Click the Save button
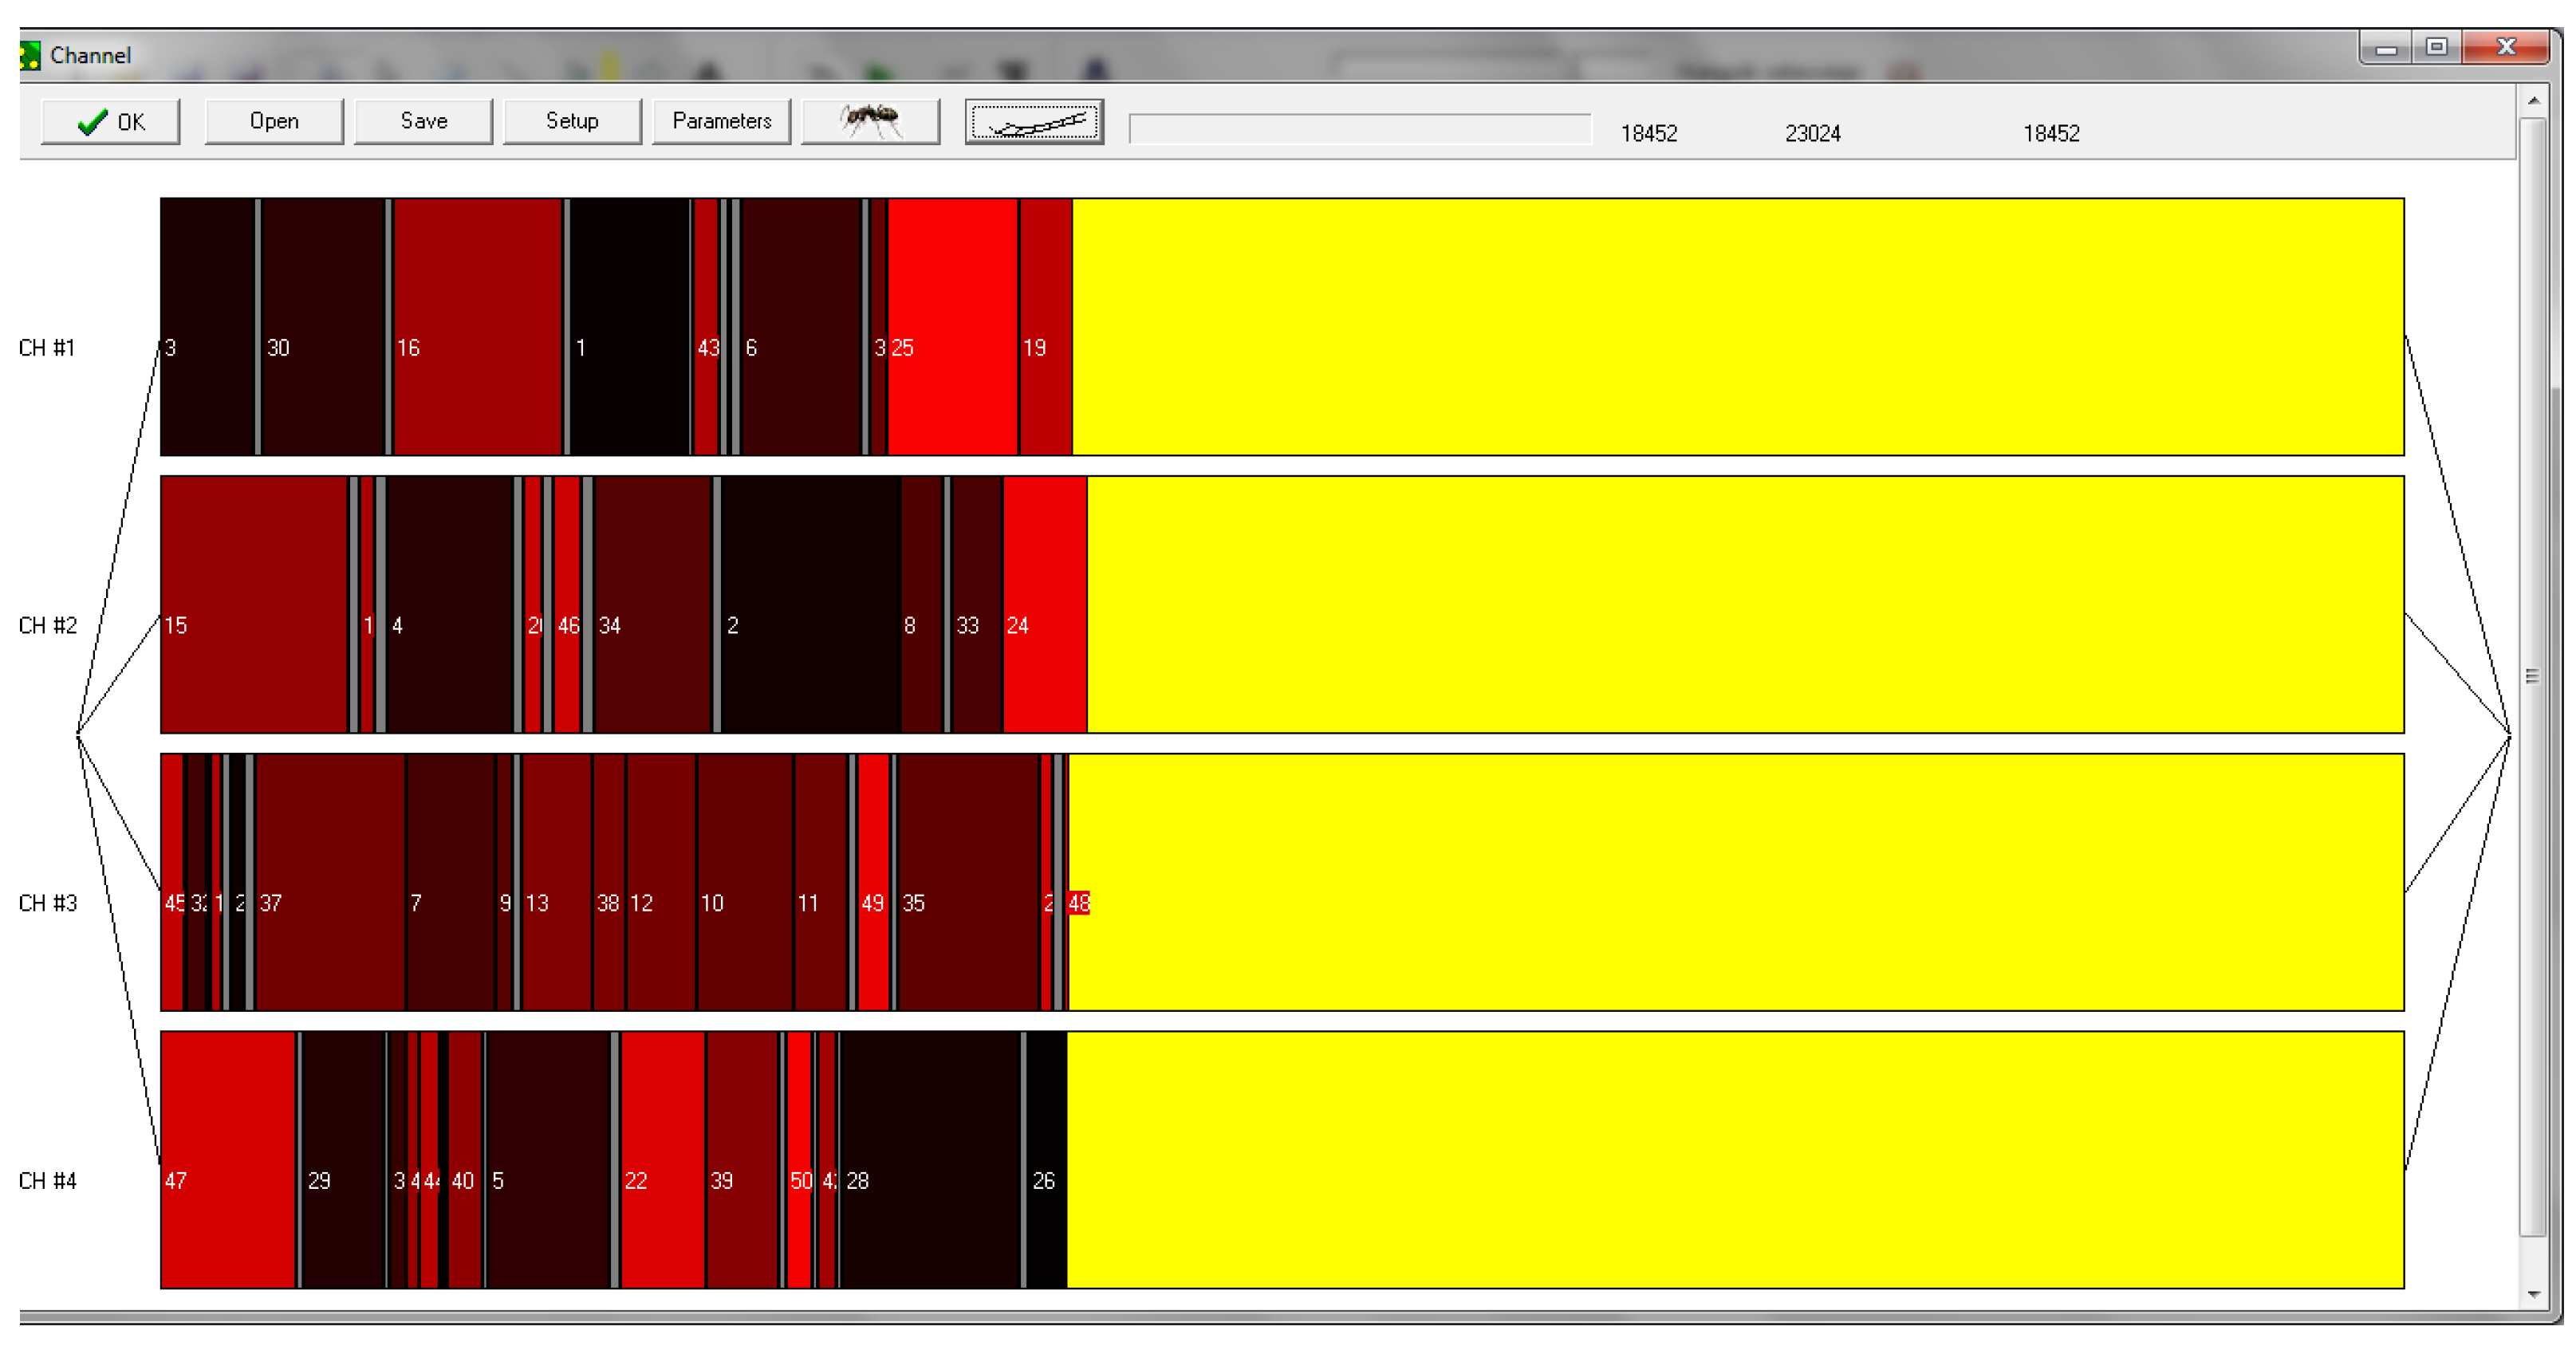The image size is (2576, 1346). coord(423,121)
